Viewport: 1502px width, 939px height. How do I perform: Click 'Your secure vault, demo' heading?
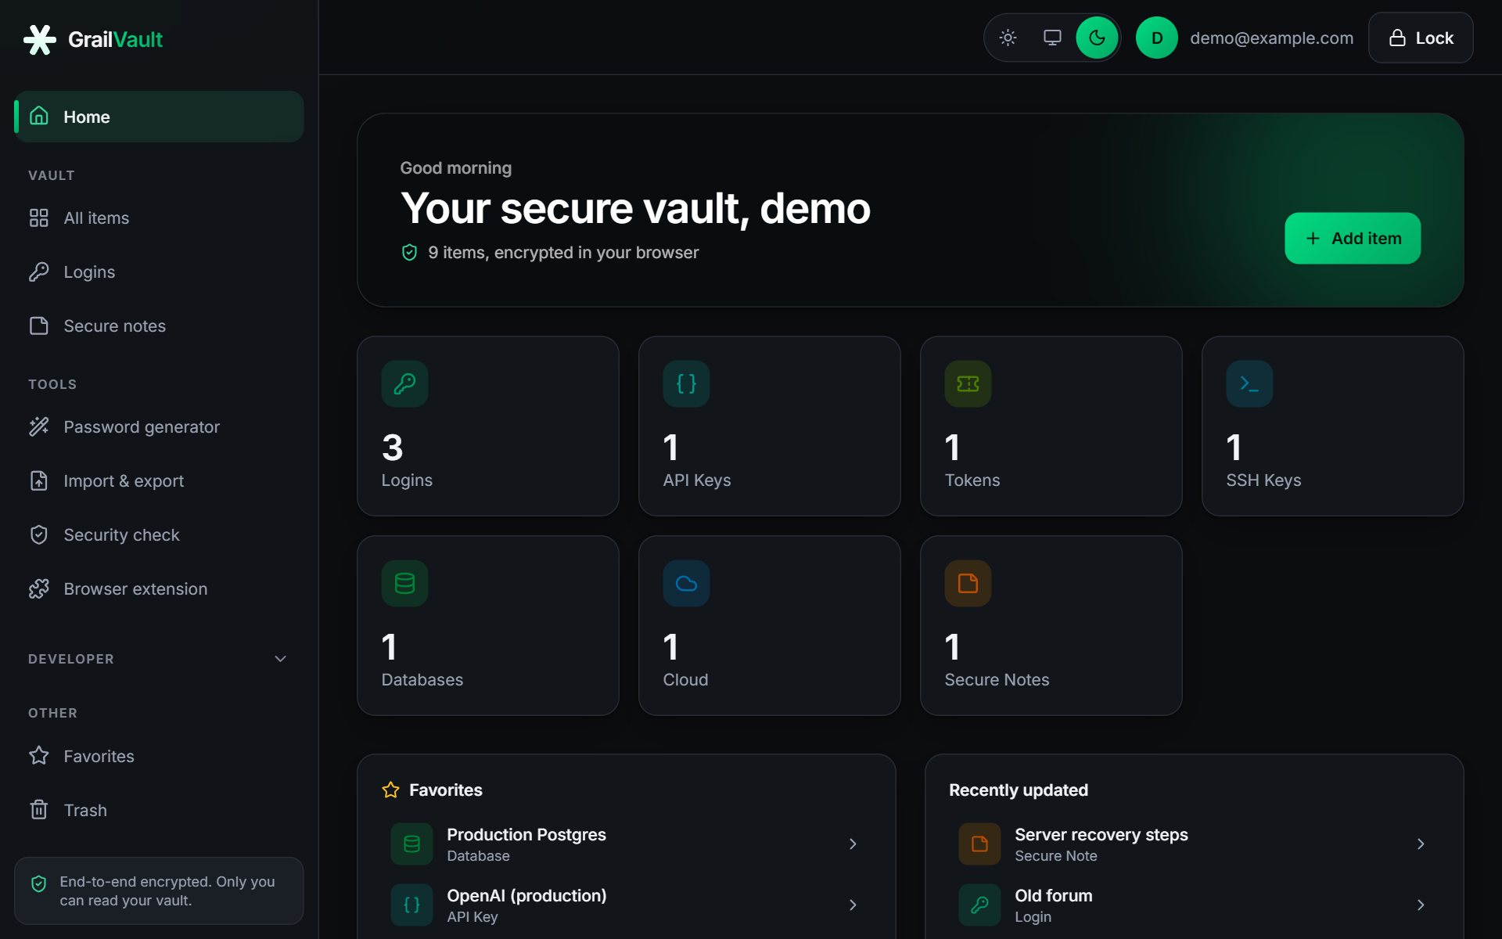point(635,208)
